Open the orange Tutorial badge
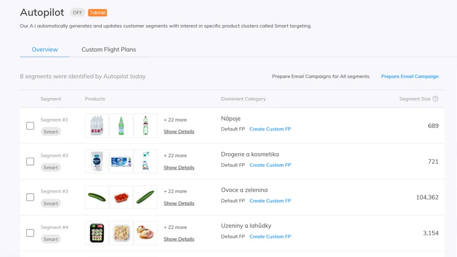 coord(97,13)
